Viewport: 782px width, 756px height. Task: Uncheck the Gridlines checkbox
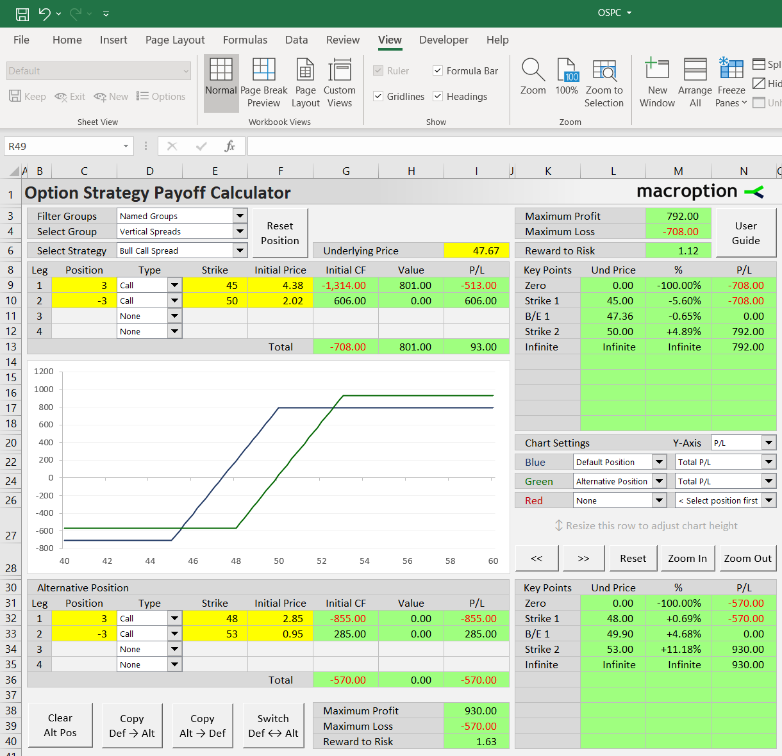click(x=378, y=97)
